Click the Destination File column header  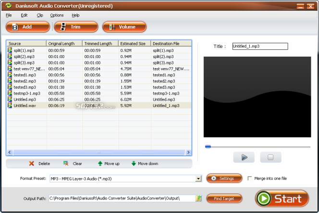(171, 44)
